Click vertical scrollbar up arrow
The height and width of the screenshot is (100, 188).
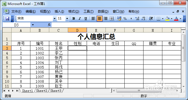tap(184, 32)
